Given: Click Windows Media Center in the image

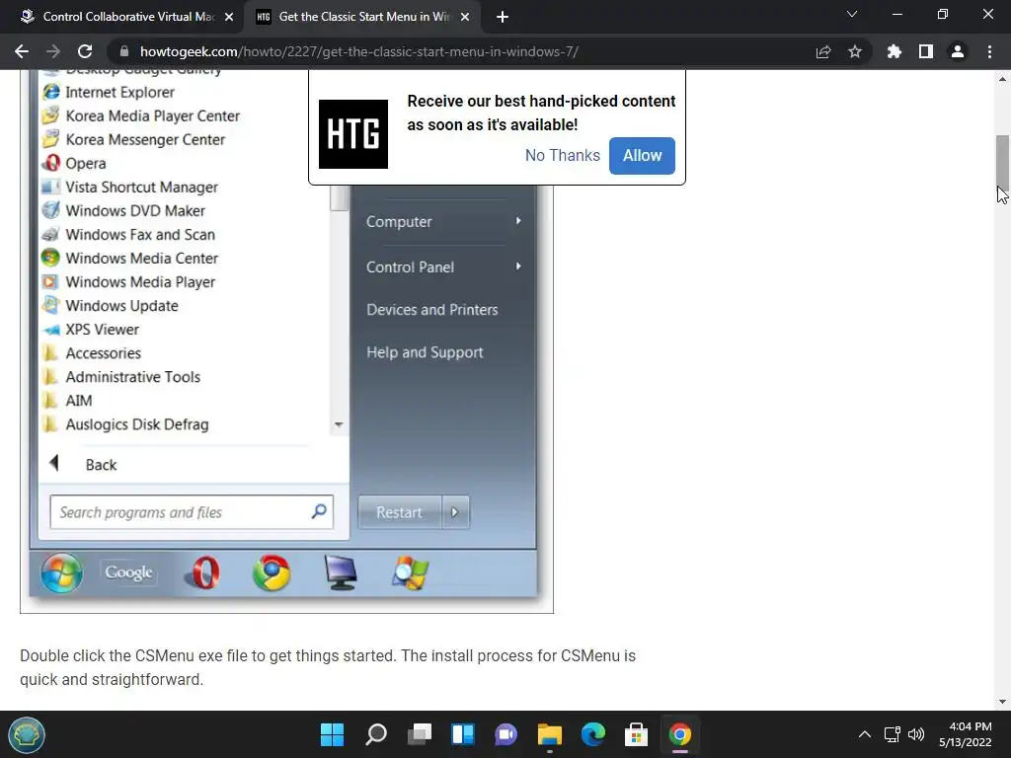Looking at the screenshot, I should (x=129, y=258).
